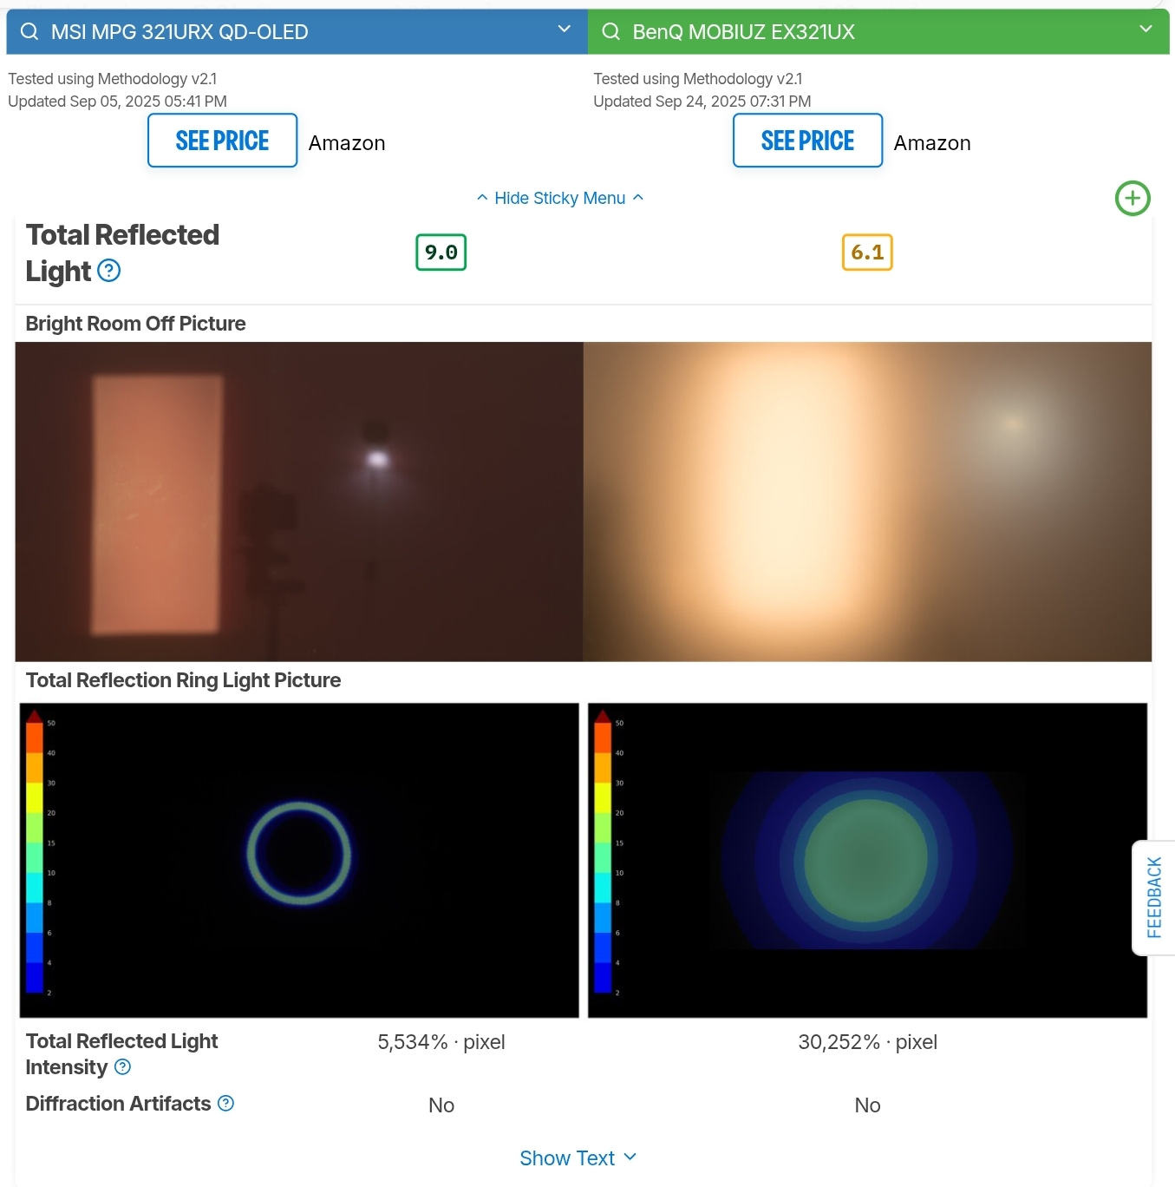This screenshot has height=1187, width=1175.
Task: Click the search icon beside MSI MPG 321URX
Action: pyautogui.click(x=29, y=32)
